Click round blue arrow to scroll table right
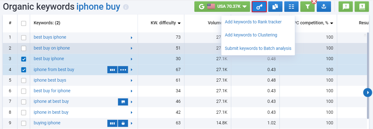 pyautogui.click(x=368, y=92)
